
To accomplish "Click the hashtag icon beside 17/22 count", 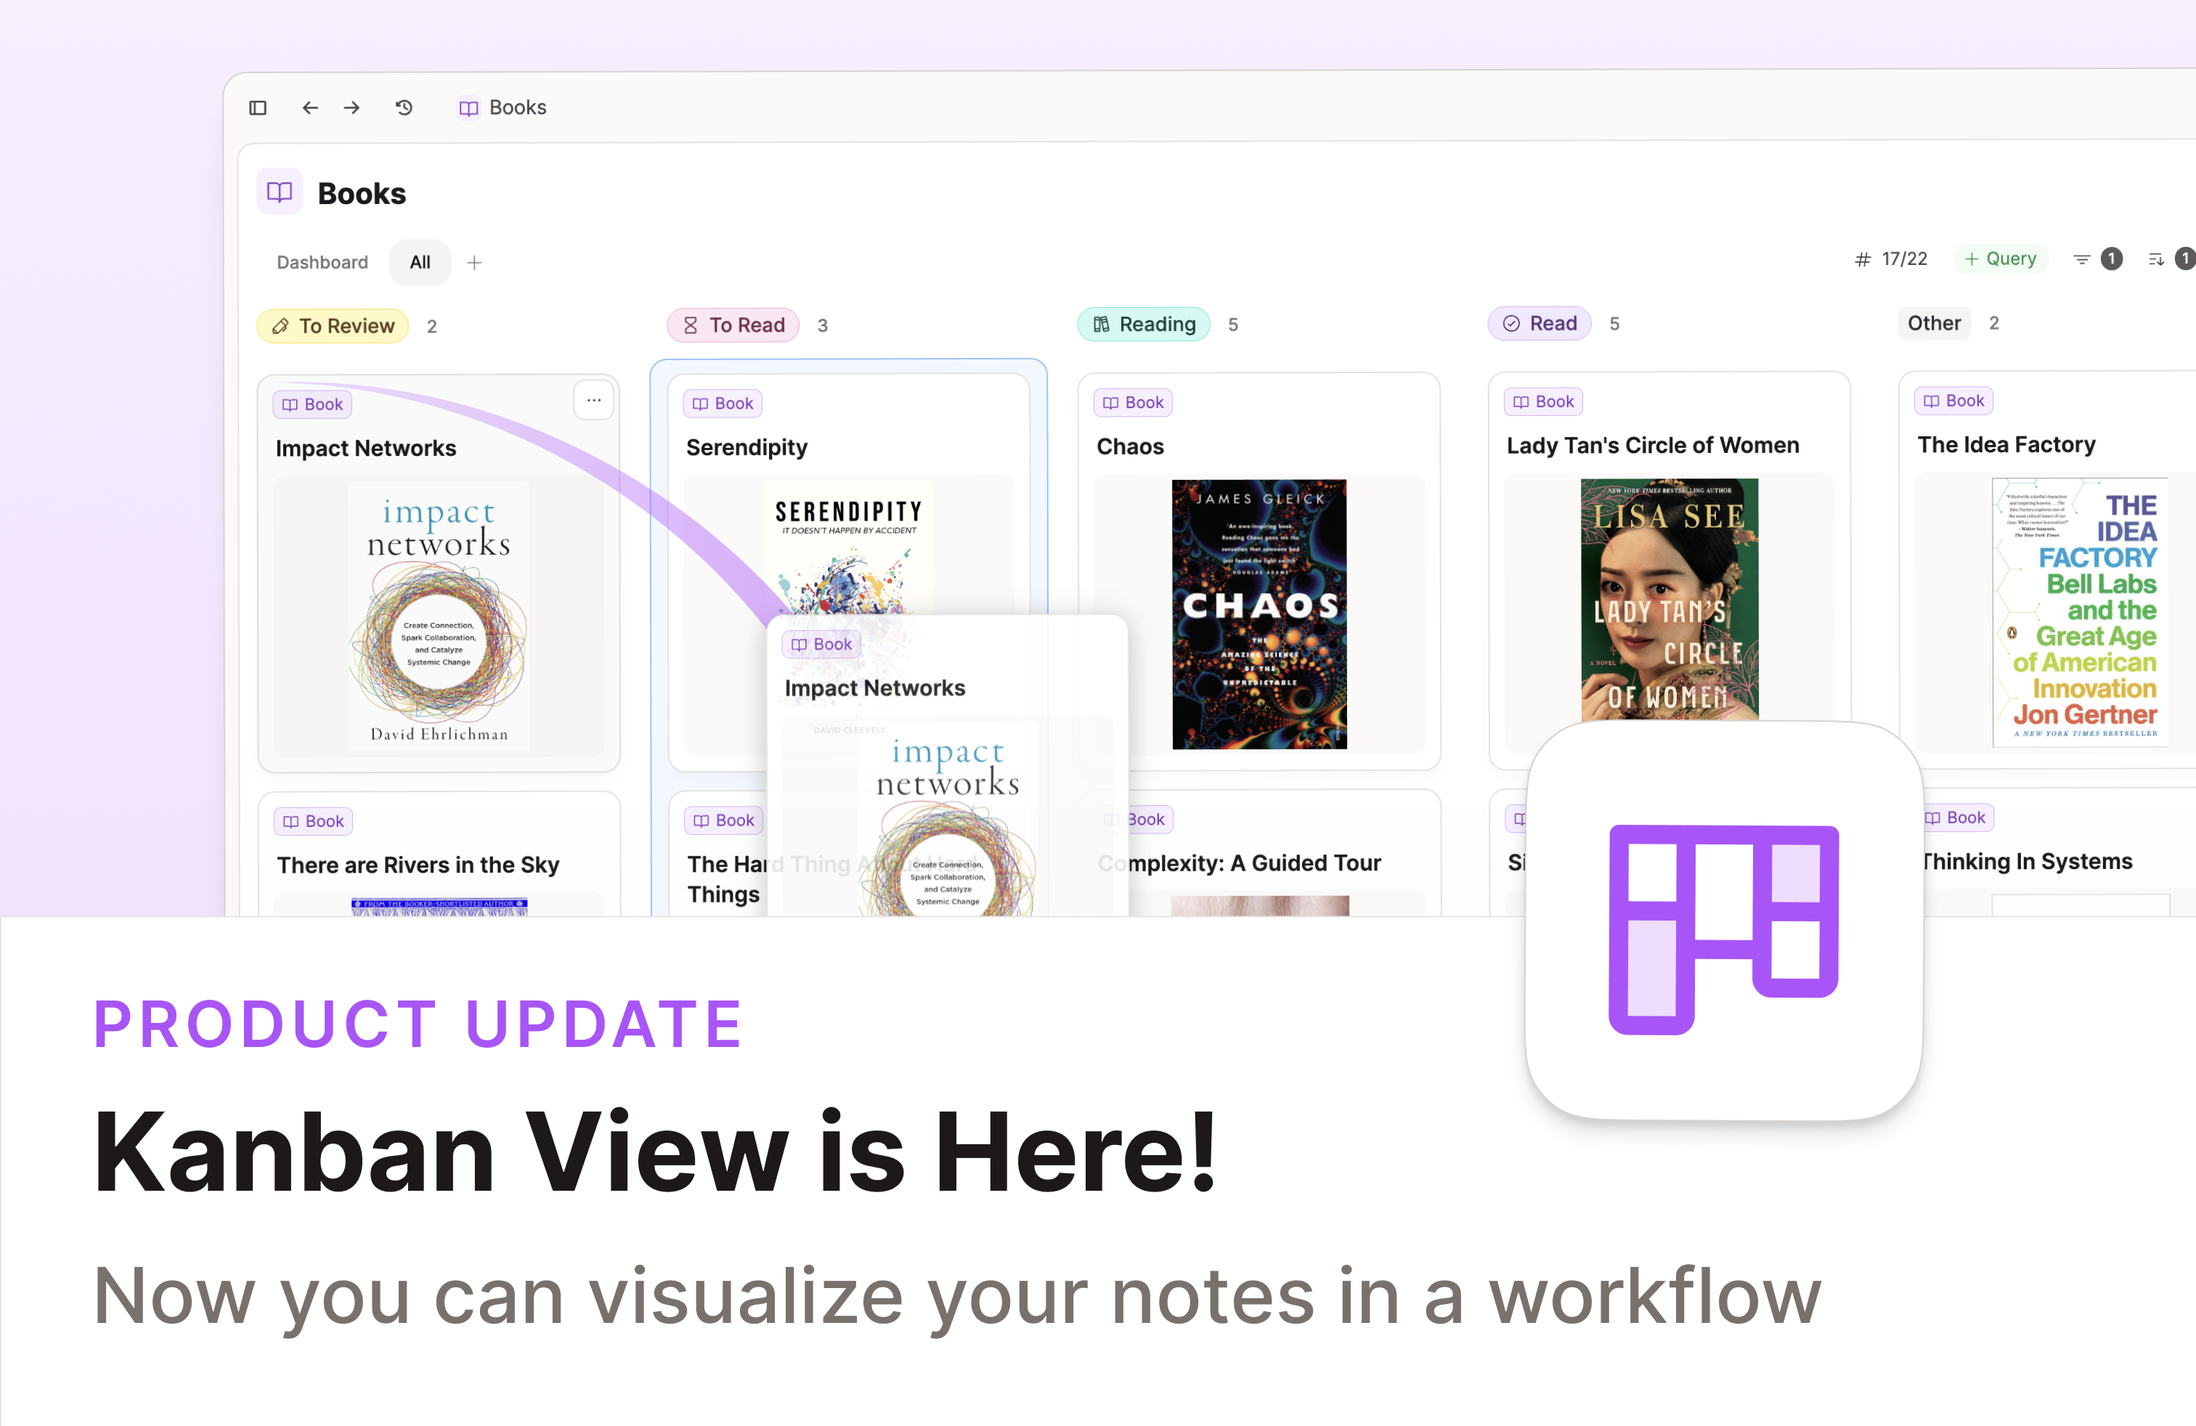I will tap(1861, 259).
